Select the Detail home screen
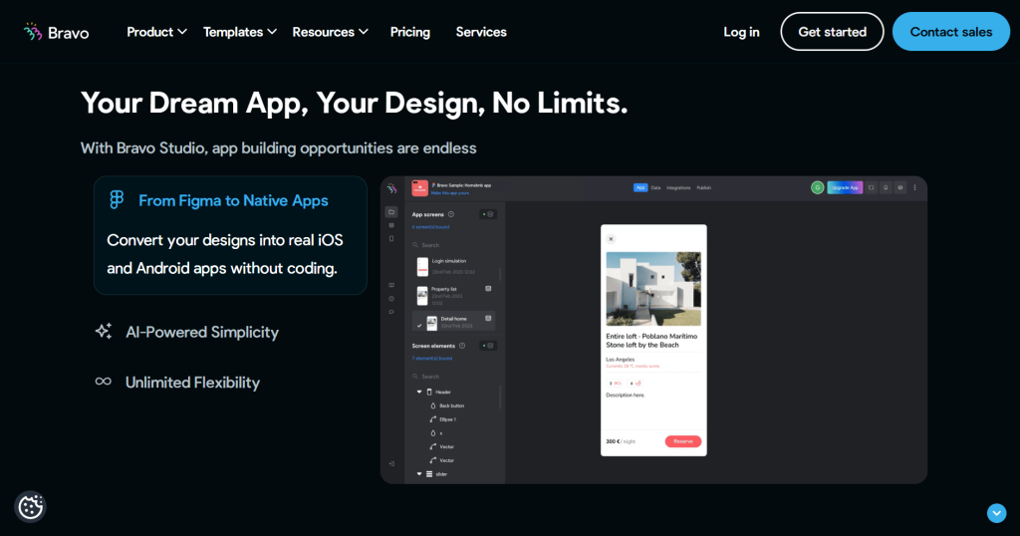Screen dimensions: 1020x536 454,322
